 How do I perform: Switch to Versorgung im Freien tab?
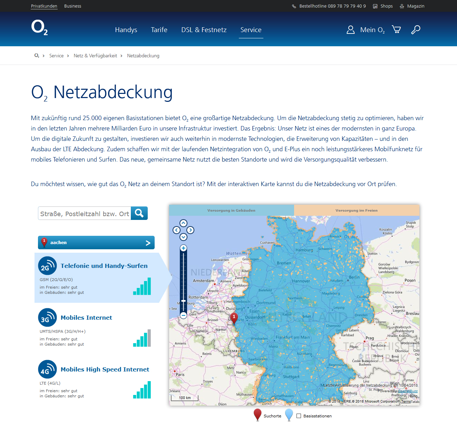(357, 210)
